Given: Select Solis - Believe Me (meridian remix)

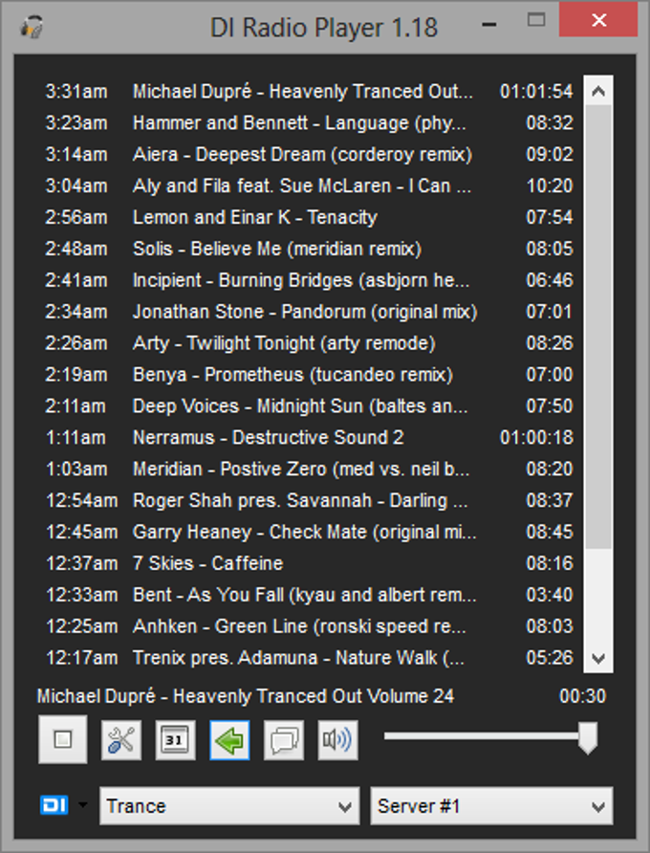Looking at the screenshot, I should 309,250.
